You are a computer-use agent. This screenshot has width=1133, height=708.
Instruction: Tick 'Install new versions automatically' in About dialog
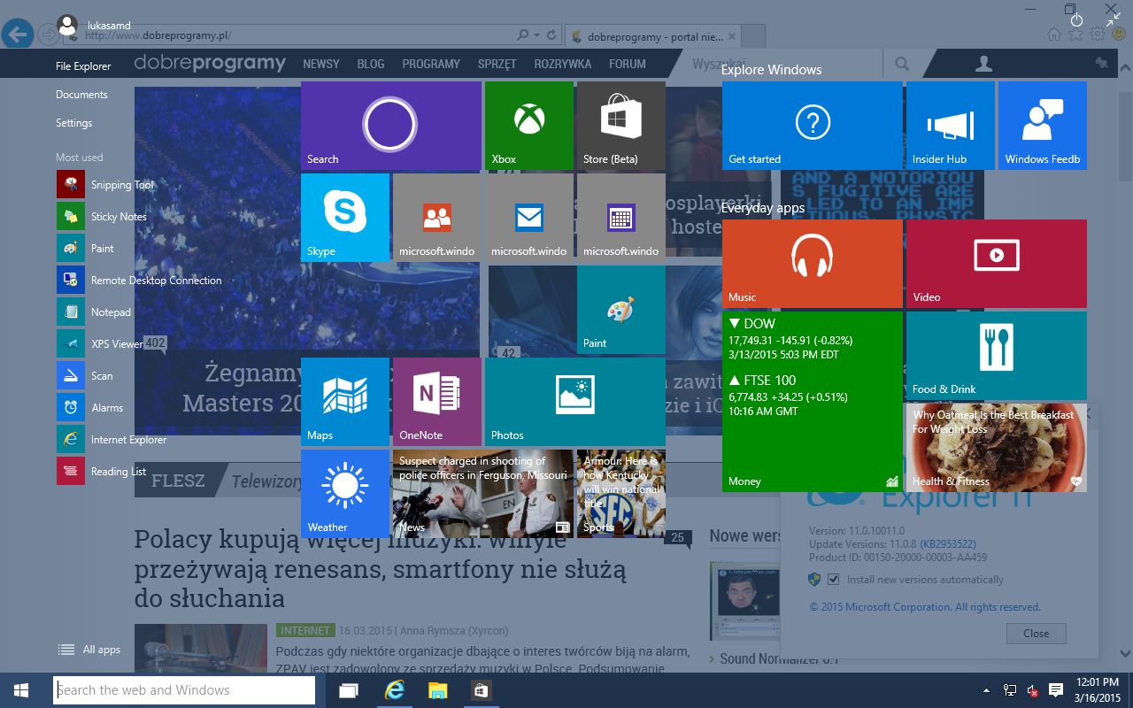pos(833,580)
